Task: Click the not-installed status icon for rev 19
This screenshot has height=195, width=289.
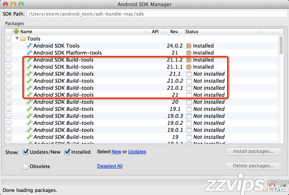Action: (x=189, y=137)
